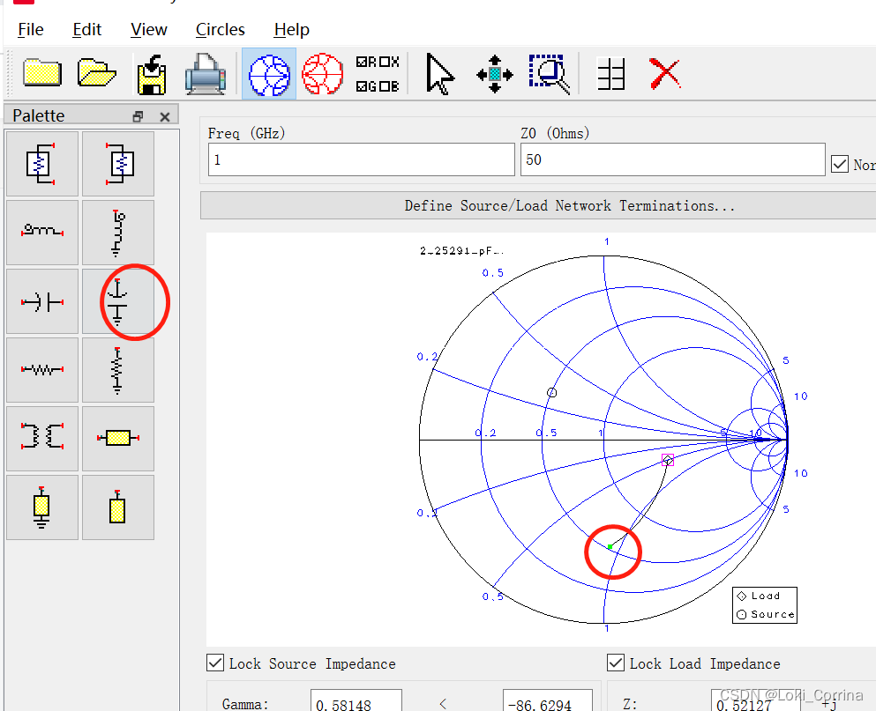Open the View menu
876x711 pixels.
point(148,29)
